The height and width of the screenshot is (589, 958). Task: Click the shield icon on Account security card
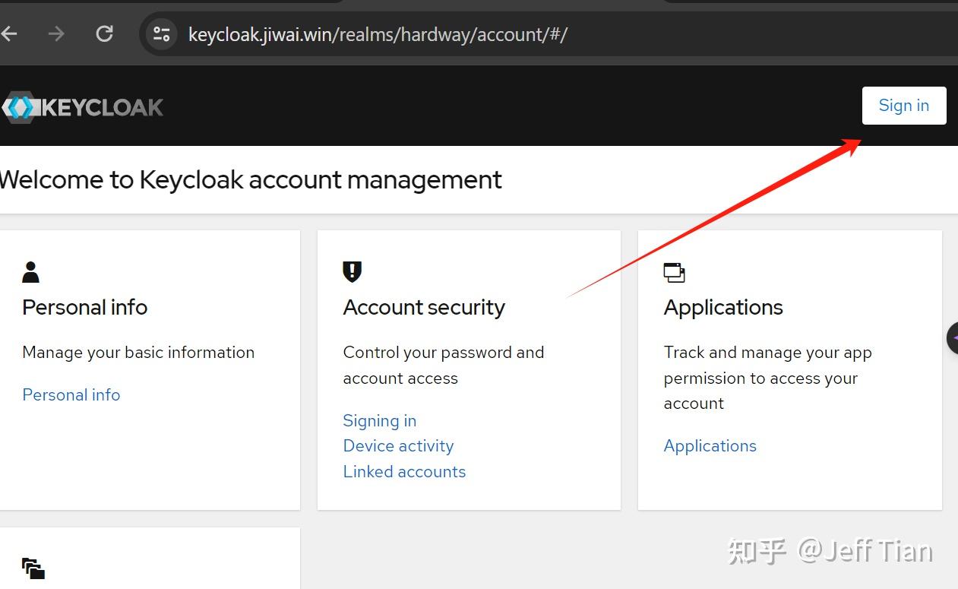click(x=352, y=271)
